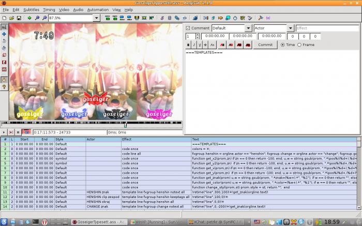This screenshot has height=226, width=362.
Task: Click the Italic formatting button
Action: click(194, 45)
